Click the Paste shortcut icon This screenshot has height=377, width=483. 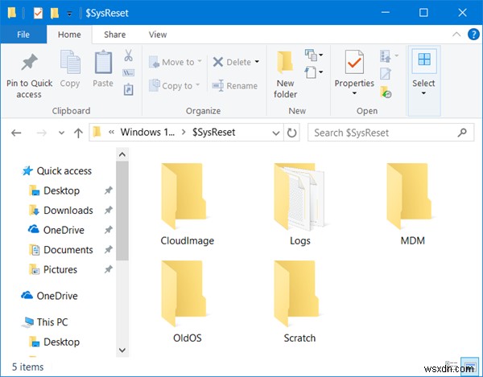click(x=129, y=89)
